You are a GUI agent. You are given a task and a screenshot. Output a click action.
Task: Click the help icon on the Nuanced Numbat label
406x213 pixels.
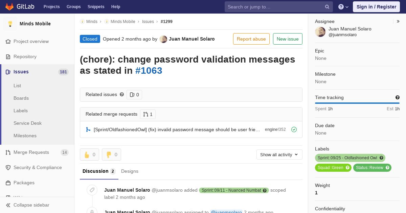click(x=265, y=190)
